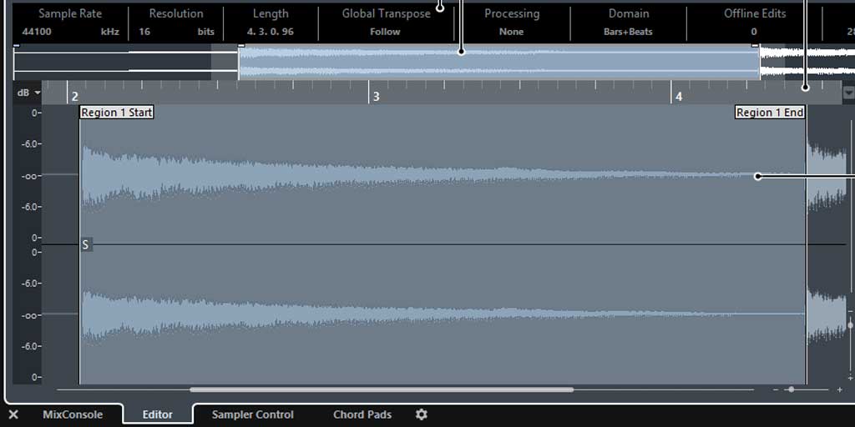Screen dimensions: 855x427
Task: Click the Snap Point S marker
Action: point(85,244)
